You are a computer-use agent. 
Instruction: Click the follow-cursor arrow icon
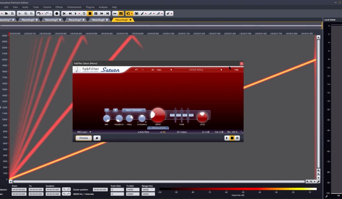(x=115, y=14)
